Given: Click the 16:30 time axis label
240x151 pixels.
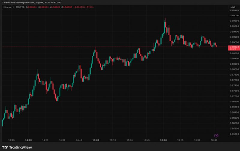Looking at the screenshot, I should pos(197,140).
